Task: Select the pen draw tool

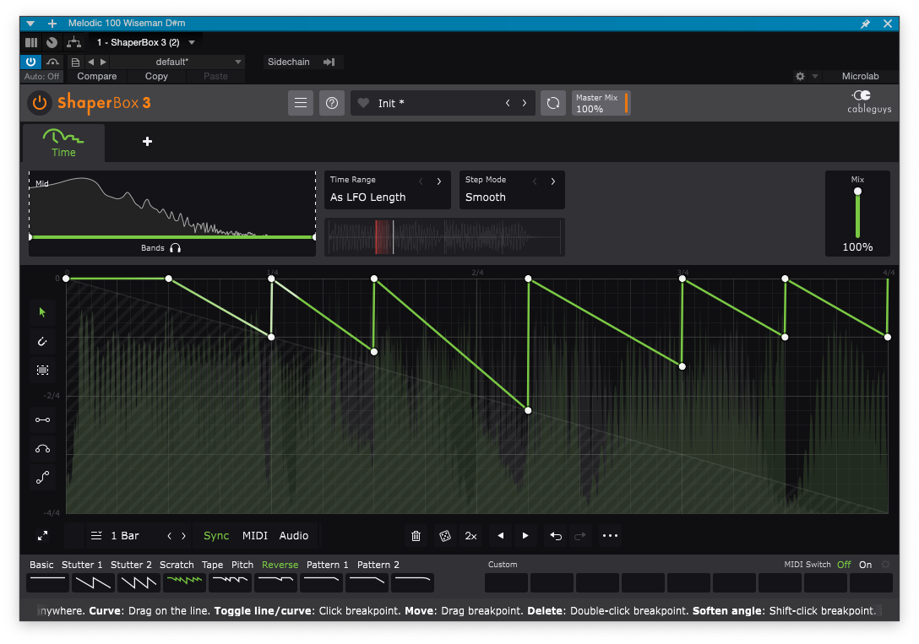Action: [x=43, y=341]
